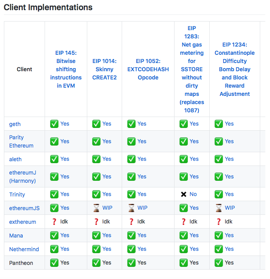Click the hourglass icon for ethereumJS EIP 1014
This screenshot has height=279, width=270.
(x=96, y=208)
